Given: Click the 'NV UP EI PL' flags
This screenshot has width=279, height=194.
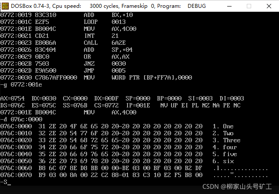Looking at the screenshot, I should point(179,105).
